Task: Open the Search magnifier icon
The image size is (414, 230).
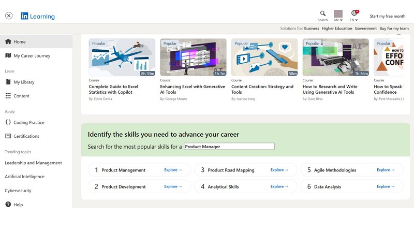Action: pos(322,13)
